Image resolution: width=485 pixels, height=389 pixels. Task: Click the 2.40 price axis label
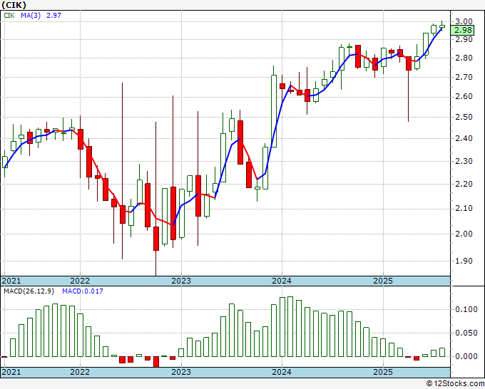click(x=464, y=138)
